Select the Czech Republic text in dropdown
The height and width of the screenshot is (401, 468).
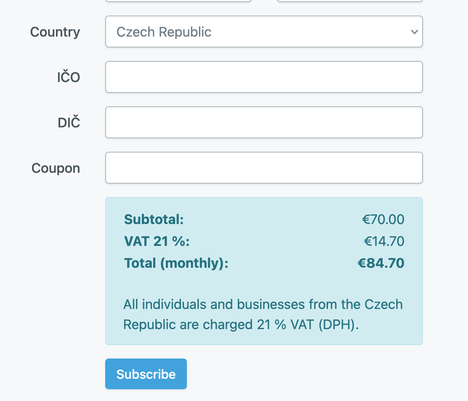point(164,32)
